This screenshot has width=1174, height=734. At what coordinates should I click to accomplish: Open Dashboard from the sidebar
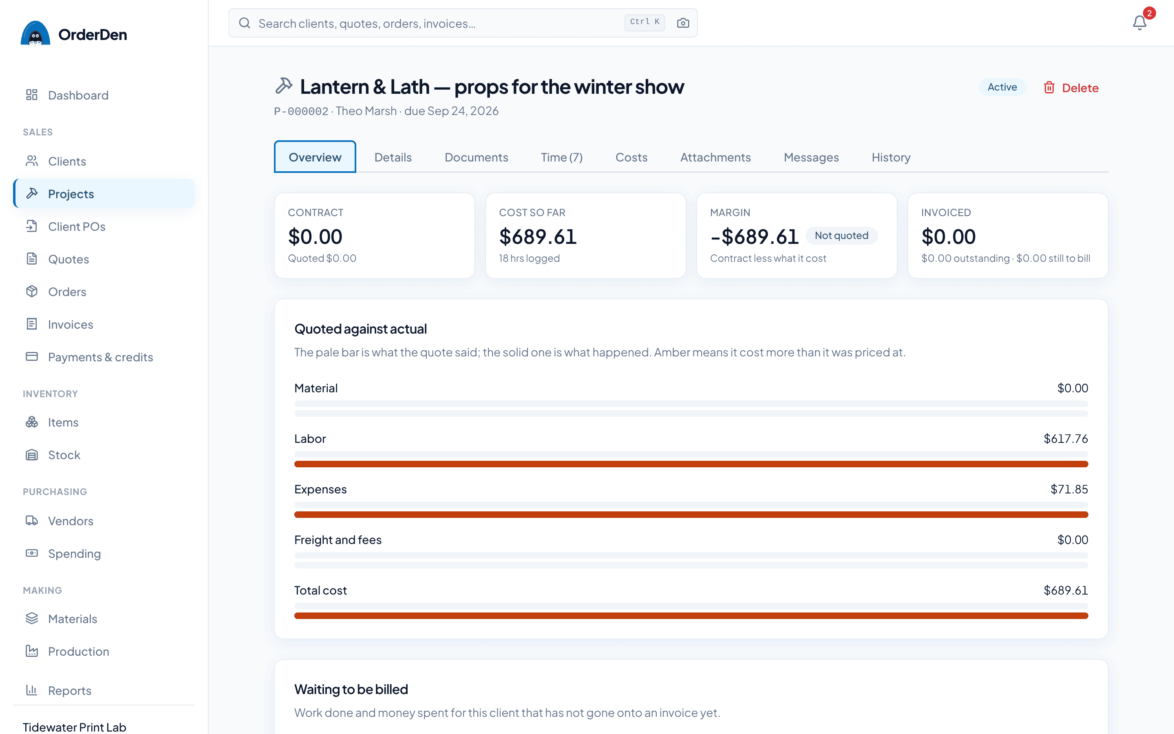[104, 95]
